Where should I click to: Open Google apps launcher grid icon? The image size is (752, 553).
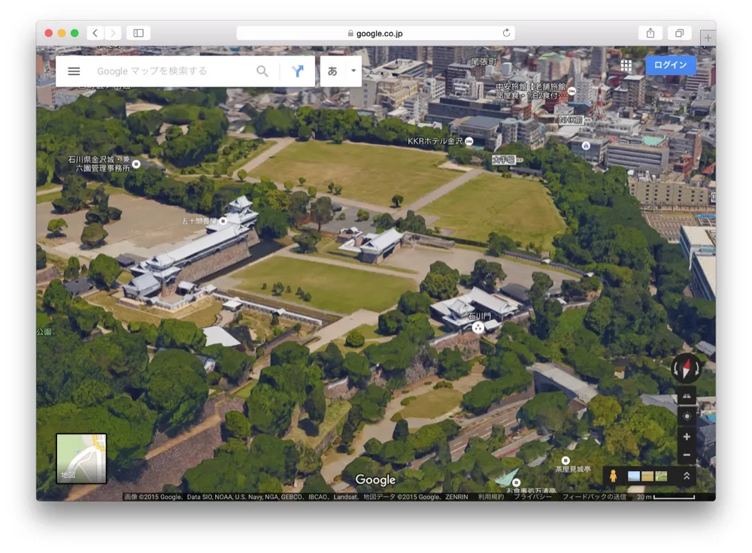click(x=626, y=65)
